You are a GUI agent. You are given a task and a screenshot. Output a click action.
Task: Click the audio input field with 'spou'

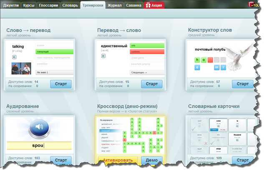pos(40,146)
